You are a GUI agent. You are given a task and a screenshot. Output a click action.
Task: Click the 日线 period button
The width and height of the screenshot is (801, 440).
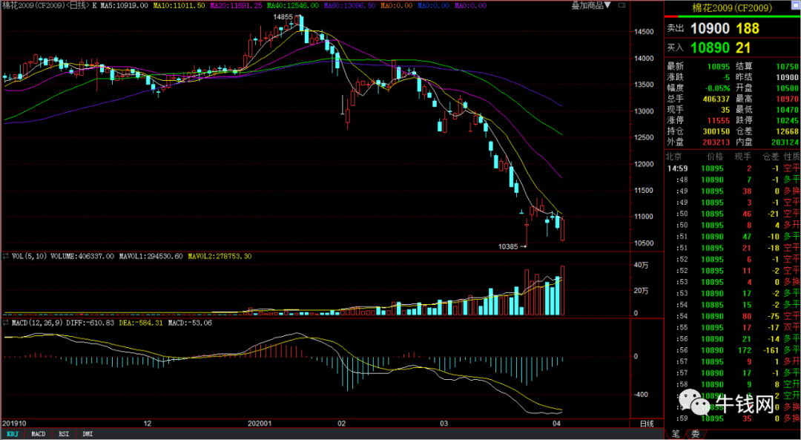click(647, 424)
